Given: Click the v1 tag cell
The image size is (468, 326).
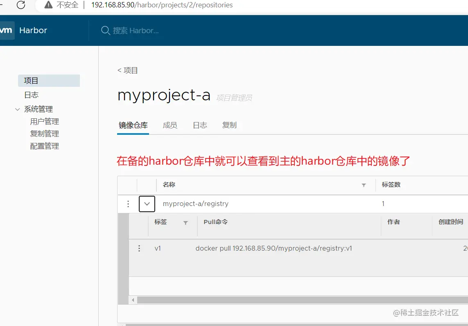Looking at the screenshot, I should 158,248.
